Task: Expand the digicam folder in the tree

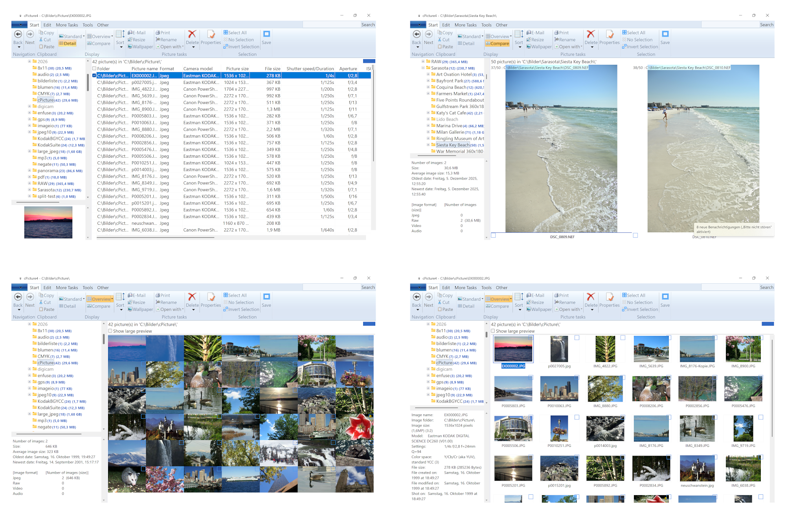Action: click(29, 106)
